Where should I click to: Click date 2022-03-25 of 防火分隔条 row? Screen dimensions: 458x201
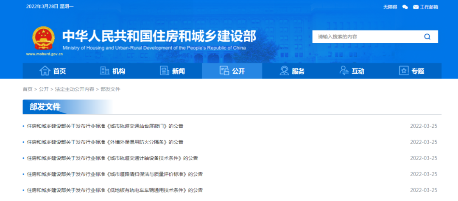point(424,142)
